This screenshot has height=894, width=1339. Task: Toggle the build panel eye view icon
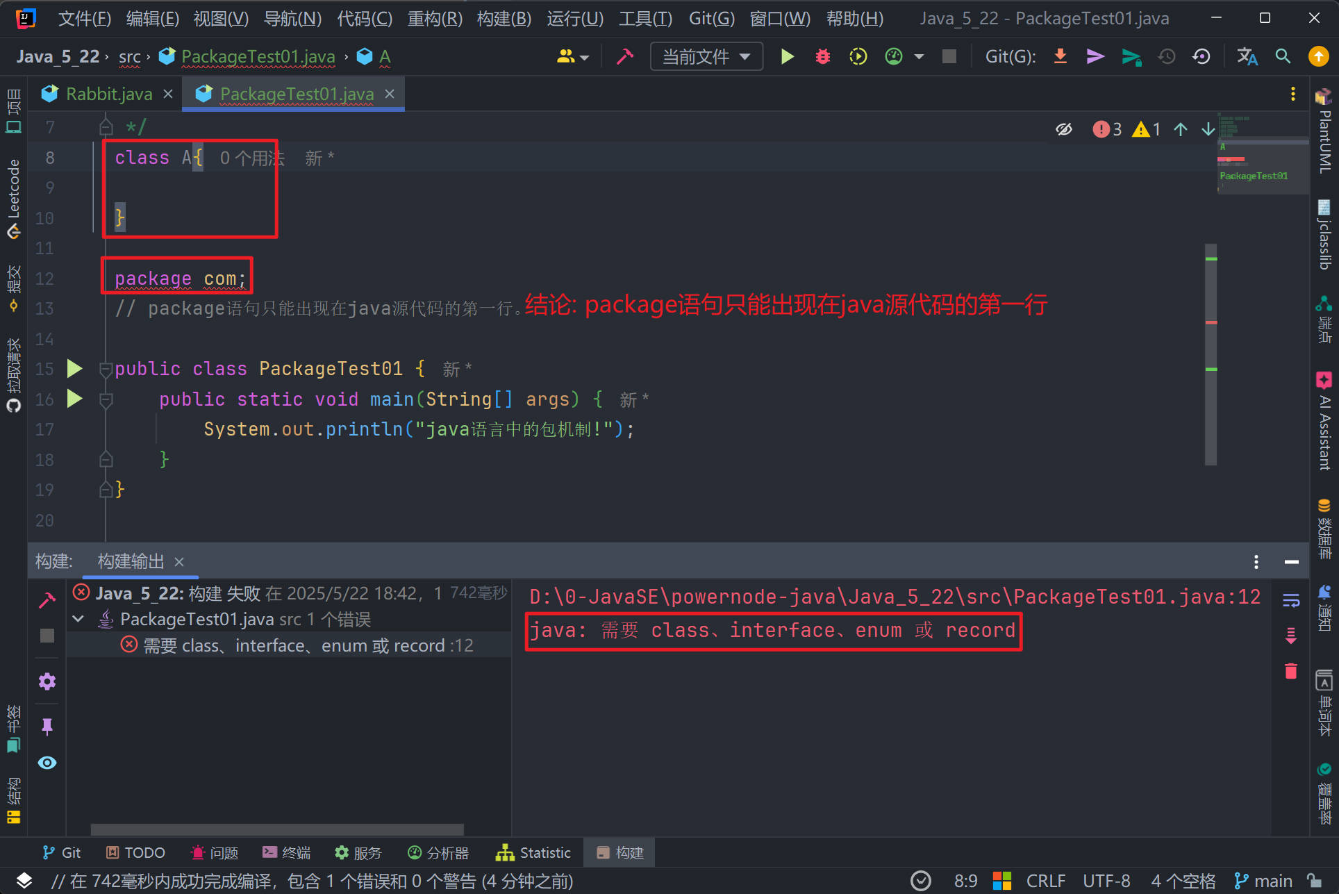point(47,763)
